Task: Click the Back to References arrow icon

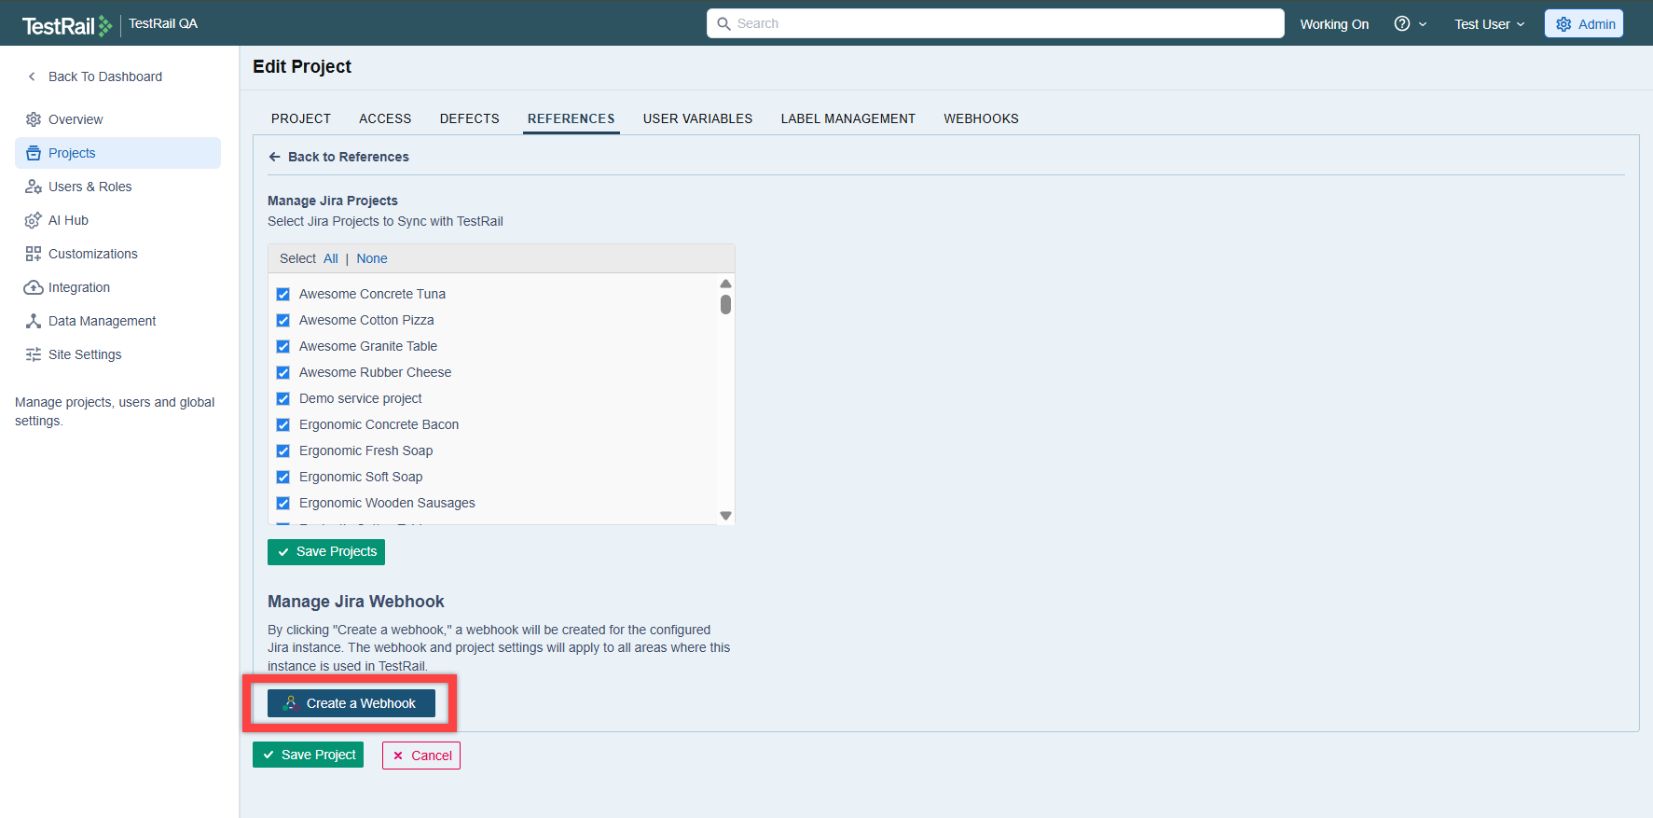Action: (275, 157)
